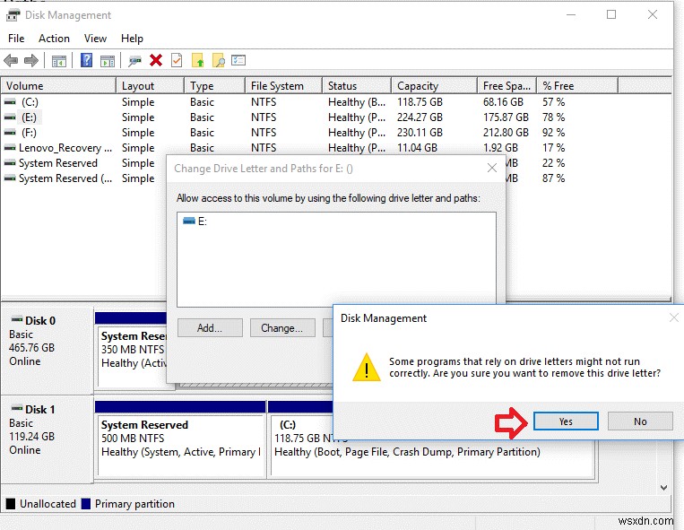Sort by the Capacity column header
This screenshot has width=684, height=530.
tap(434, 86)
